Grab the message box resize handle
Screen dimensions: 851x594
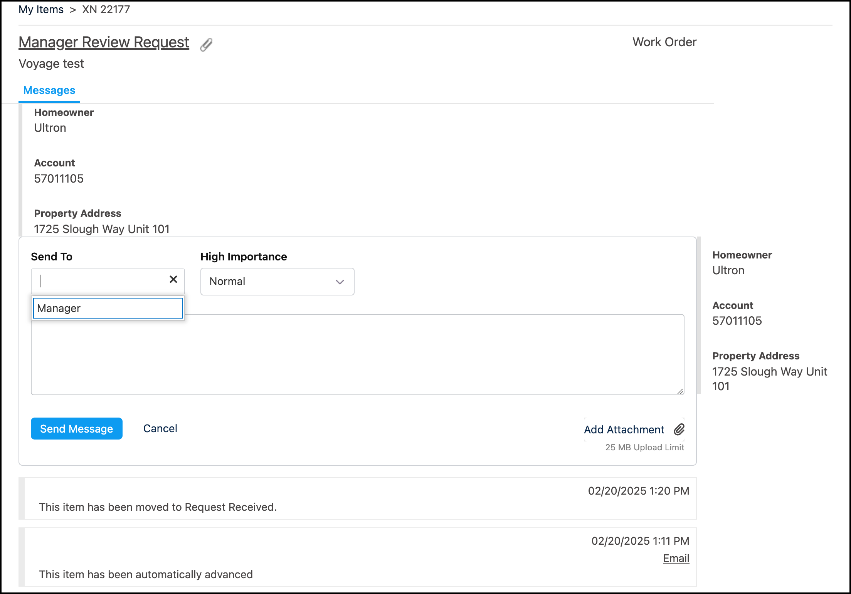[680, 391]
